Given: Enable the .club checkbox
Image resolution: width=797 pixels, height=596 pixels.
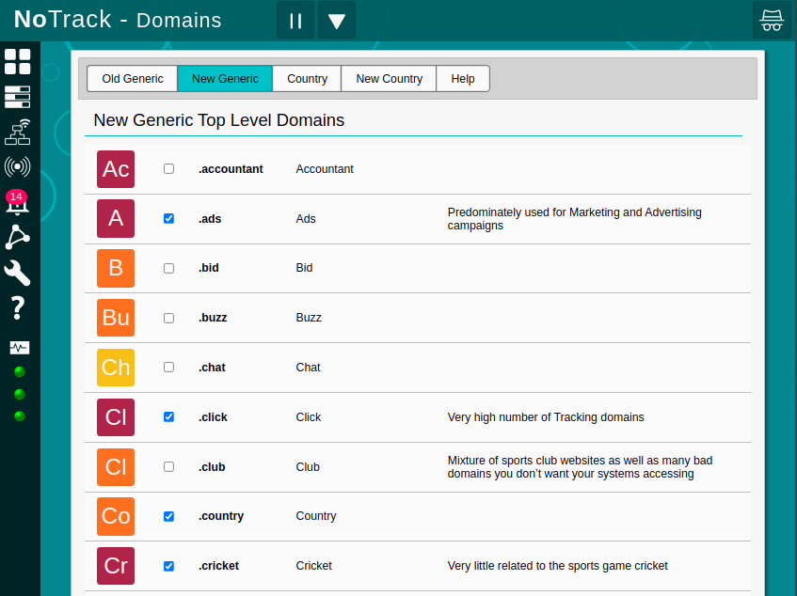Looking at the screenshot, I should pos(168,466).
